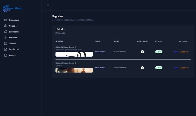The image size is (196, 116).
Task: Click the Negocios cube icon
Action: pos(6,26)
